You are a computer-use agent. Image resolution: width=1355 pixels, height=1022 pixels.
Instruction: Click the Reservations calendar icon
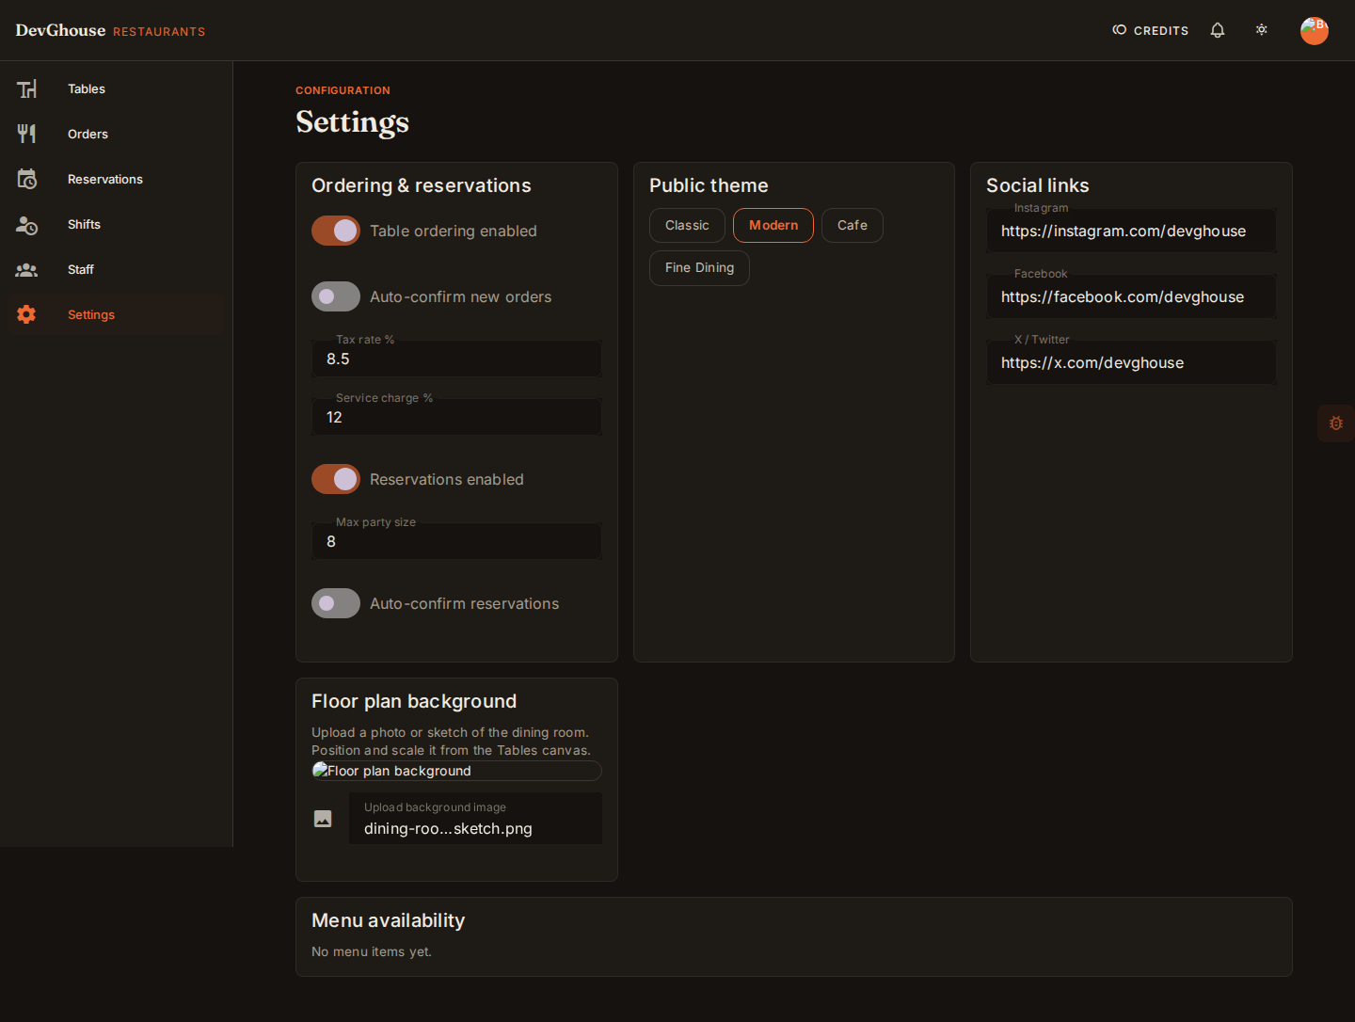(26, 180)
